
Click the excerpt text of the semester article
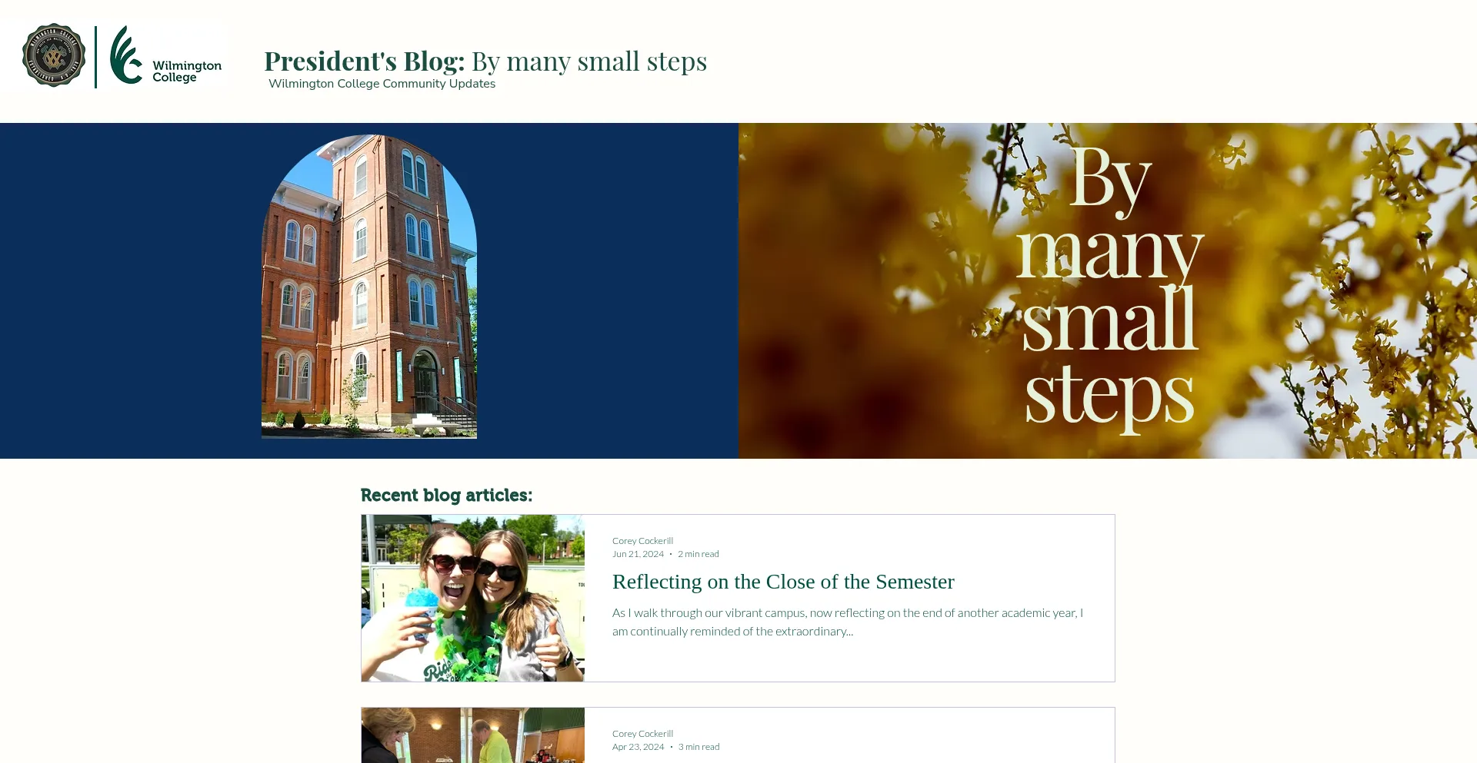point(846,622)
